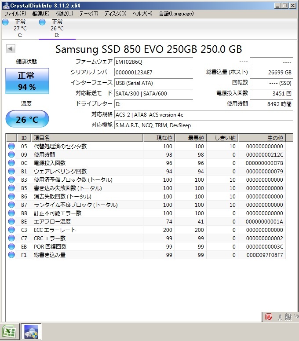Image resolution: width=299 pixels, height=341 pixels.
Task: Click the red IME icon in tray
Action: tap(268, 317)
